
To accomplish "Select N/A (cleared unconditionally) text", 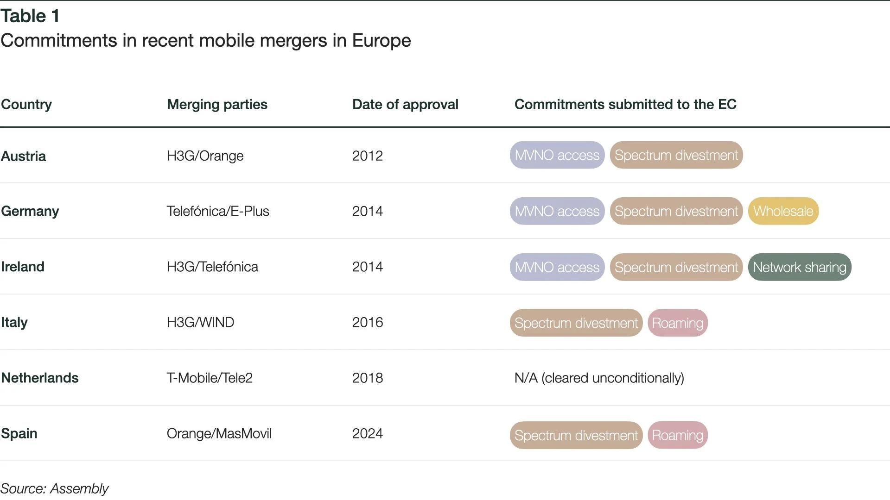I will click(599, 378).
